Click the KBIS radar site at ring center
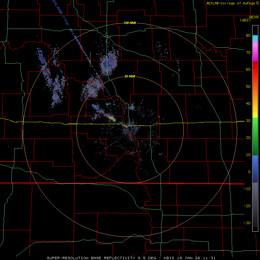The height and width of the screenshot is (260, 260). [x=130, y=130]
